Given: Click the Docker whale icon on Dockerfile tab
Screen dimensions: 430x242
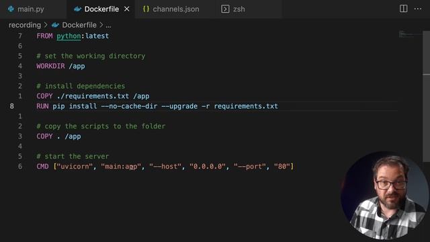Looking at the screenshot, I should 78,9.
